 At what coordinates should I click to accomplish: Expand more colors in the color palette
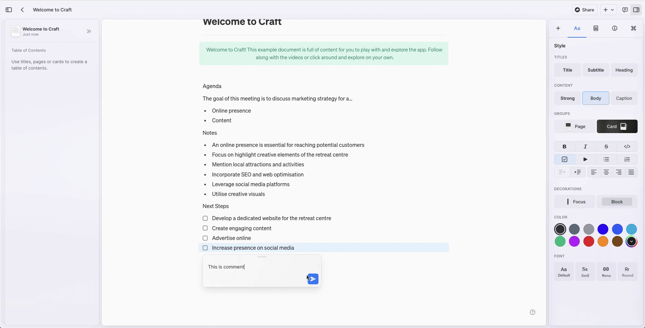coord(632,241)
